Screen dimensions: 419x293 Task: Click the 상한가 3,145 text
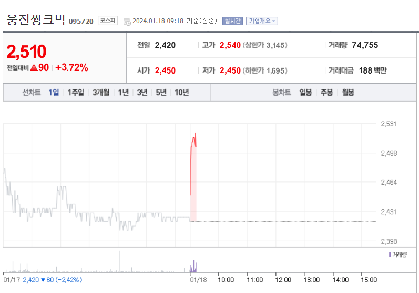click(265, 45)
